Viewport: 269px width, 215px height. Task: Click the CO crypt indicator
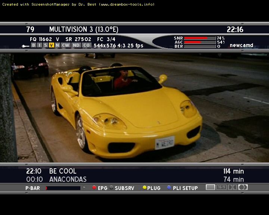[x=87, y=45]
